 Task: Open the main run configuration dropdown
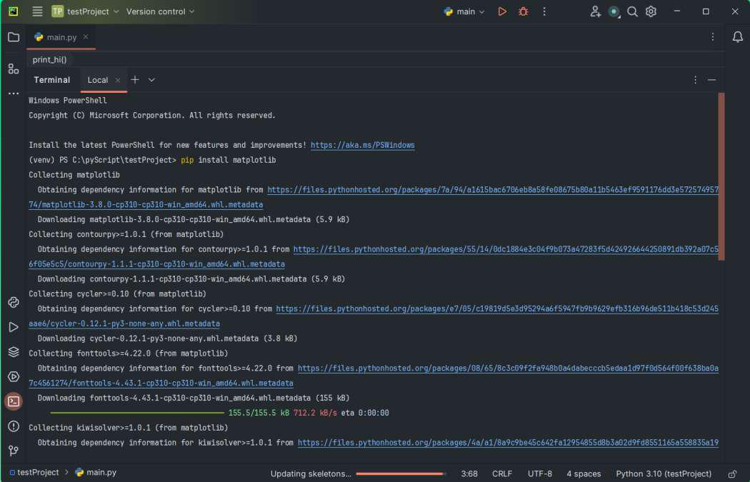point(464,11)
